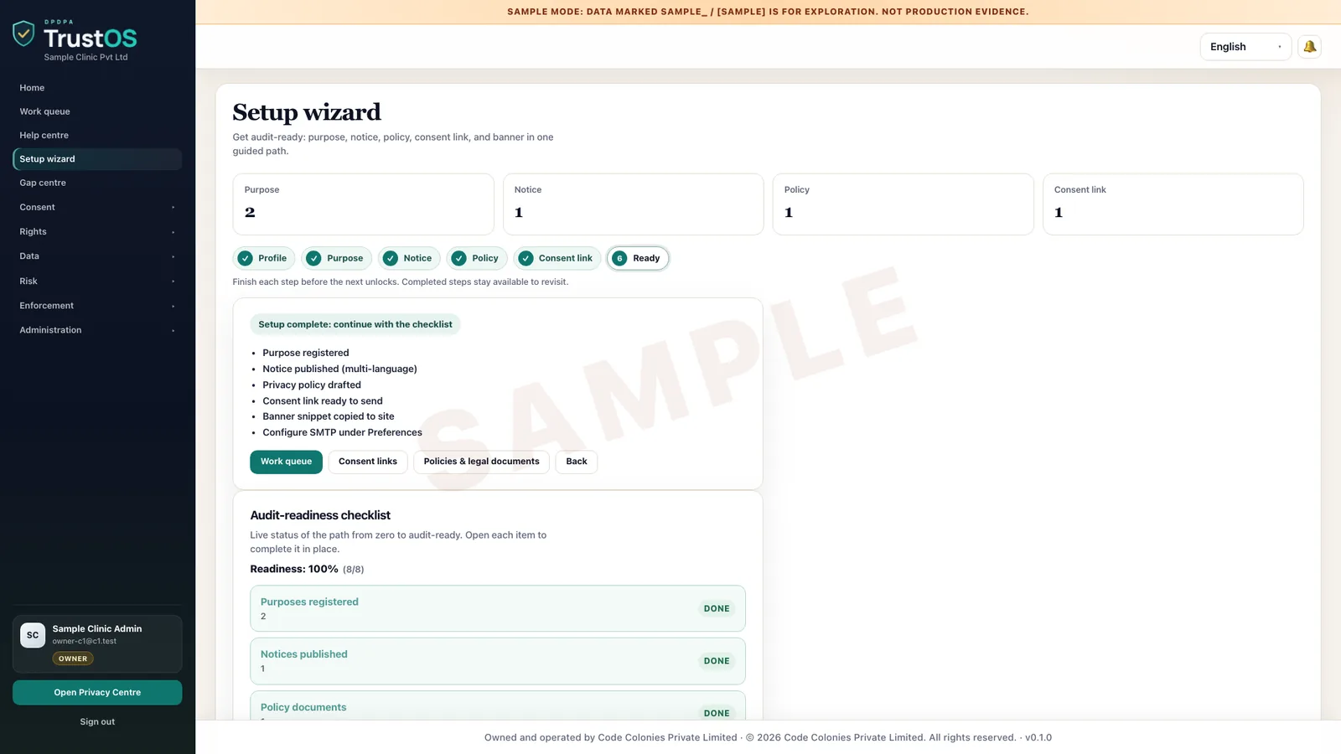
Task: Open Gap centre in the sidebar
Action: (97, 183)
